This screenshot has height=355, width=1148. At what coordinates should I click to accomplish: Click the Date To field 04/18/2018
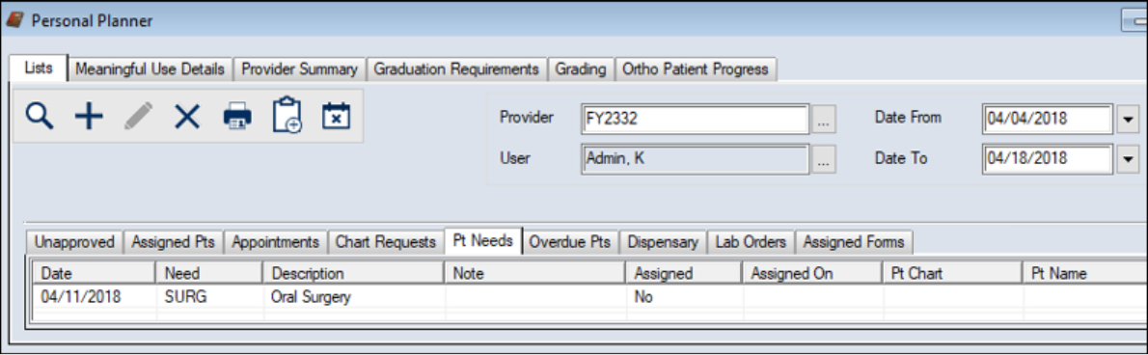pyautogui.click(x=1048, y=159)
